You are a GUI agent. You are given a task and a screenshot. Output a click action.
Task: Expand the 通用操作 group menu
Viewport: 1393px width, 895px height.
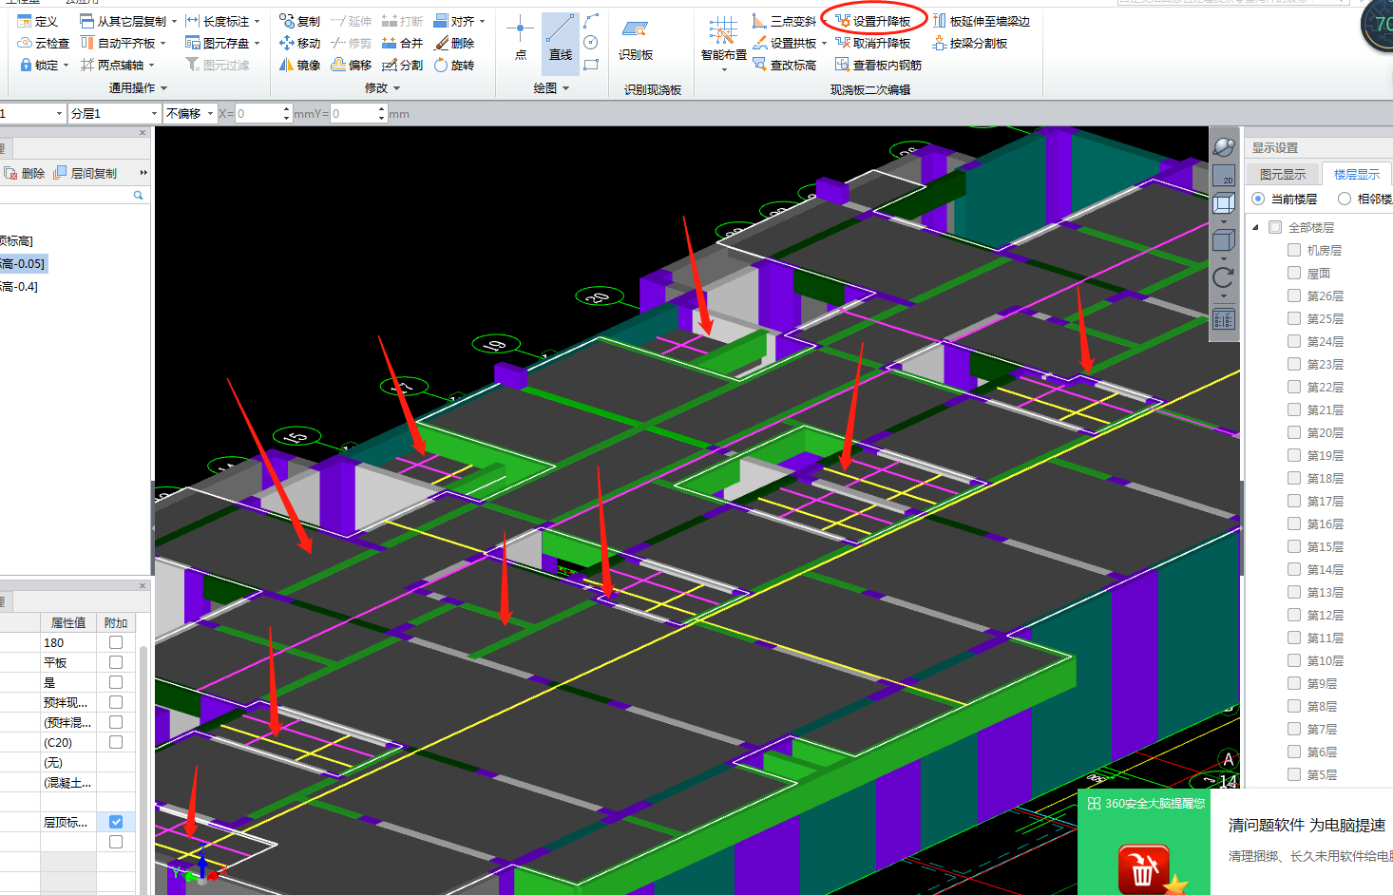click(x=138, y=87)
